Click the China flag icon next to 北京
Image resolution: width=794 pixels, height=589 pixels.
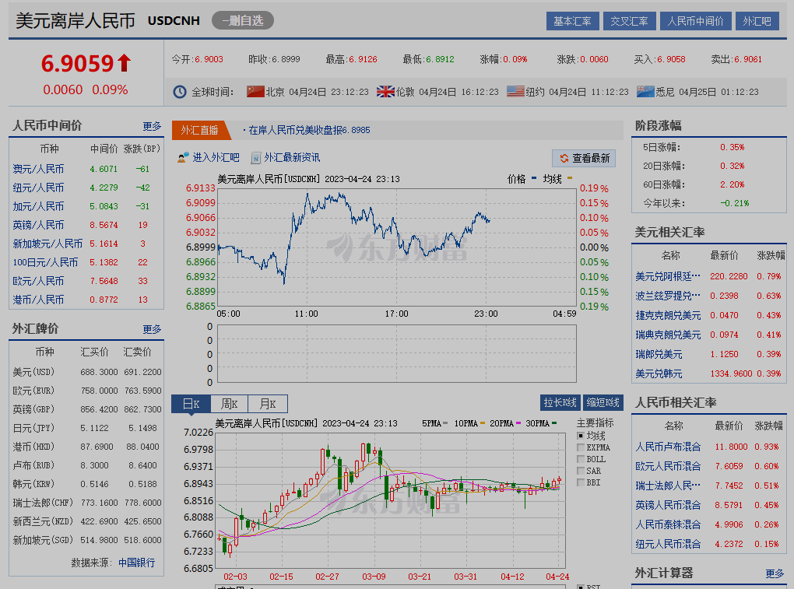click(x=255, y=91)
